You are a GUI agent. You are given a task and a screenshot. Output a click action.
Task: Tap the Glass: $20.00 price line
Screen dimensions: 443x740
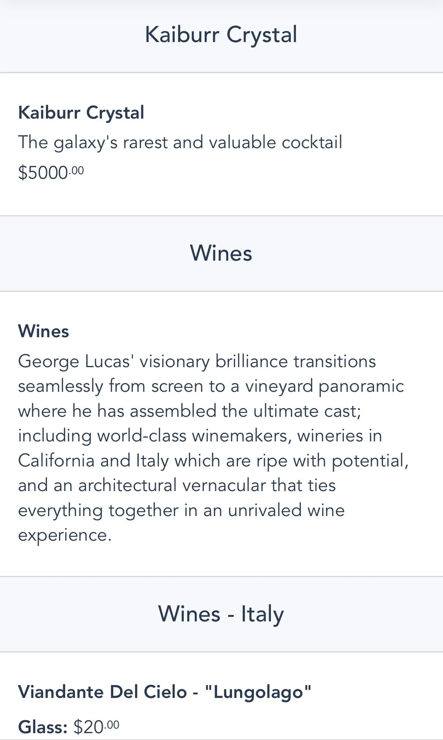(x=69, y=727)
